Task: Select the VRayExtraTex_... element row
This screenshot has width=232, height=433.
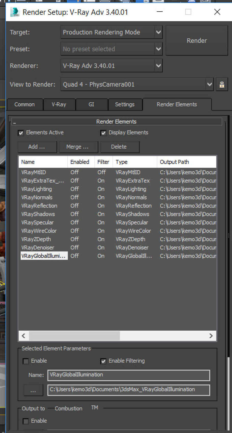Action: coord(118,181)
